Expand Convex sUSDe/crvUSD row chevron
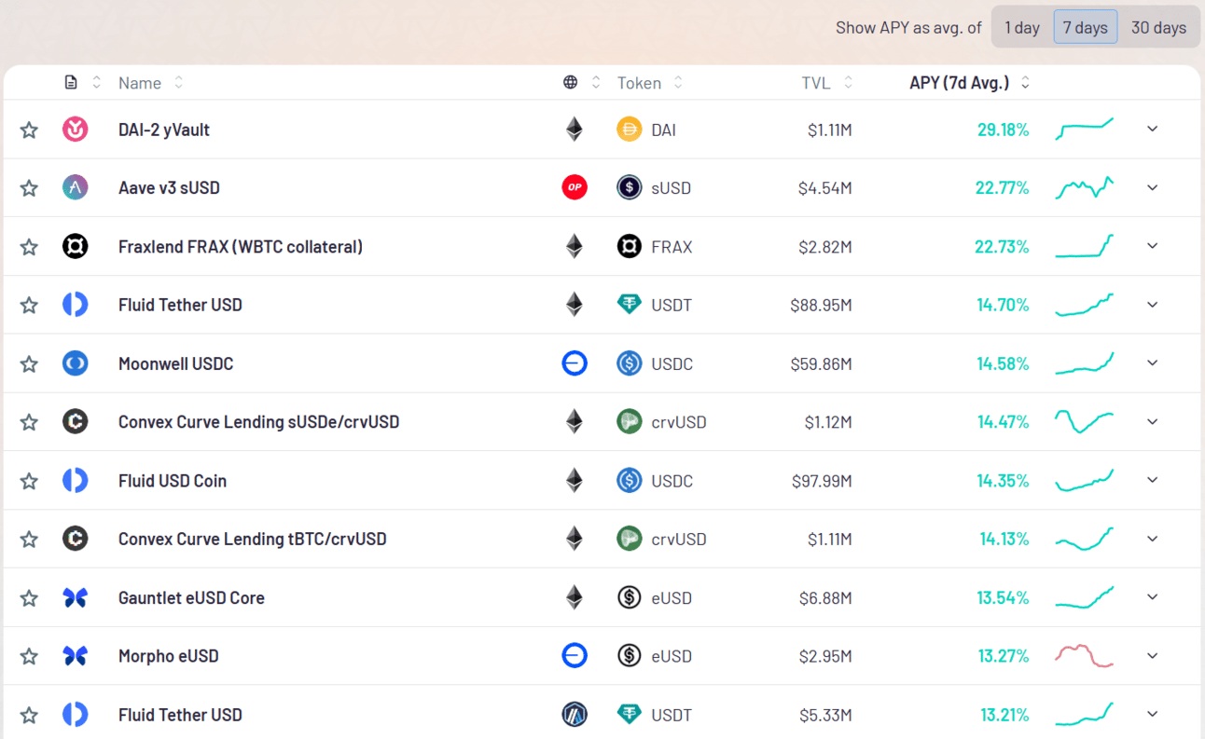The image size is (1205, 739). click(x=1153, y=421)
